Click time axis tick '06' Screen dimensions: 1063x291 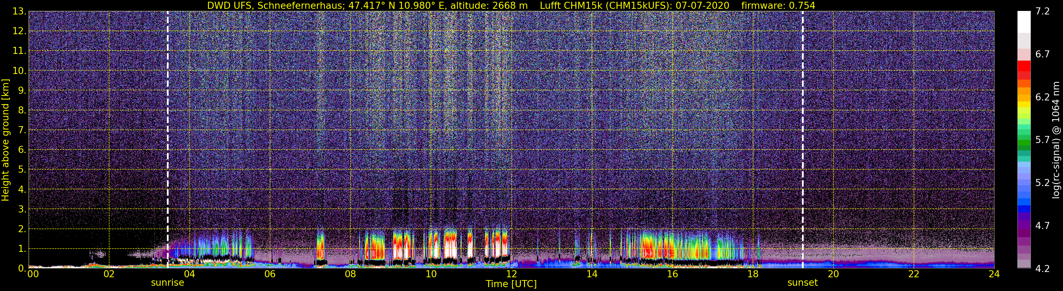pyautogui.click(x=270, y=274)
